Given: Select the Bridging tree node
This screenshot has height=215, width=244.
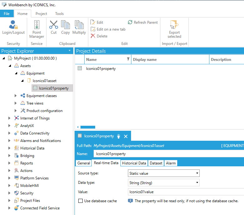Looking at the screenshot, I should coord(27,156).
